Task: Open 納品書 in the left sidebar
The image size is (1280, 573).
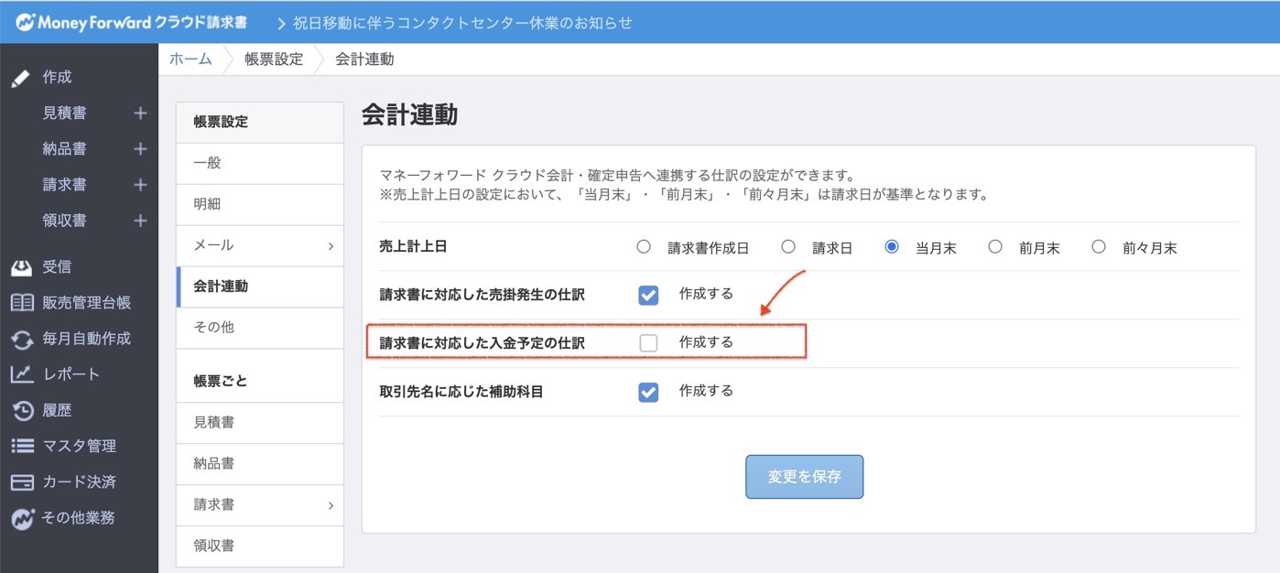Action: click(65, 148)
